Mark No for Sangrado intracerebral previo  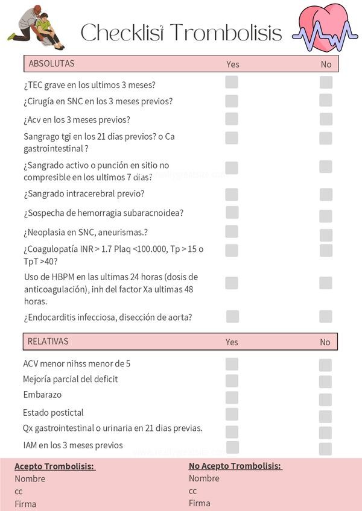(326, 194)
